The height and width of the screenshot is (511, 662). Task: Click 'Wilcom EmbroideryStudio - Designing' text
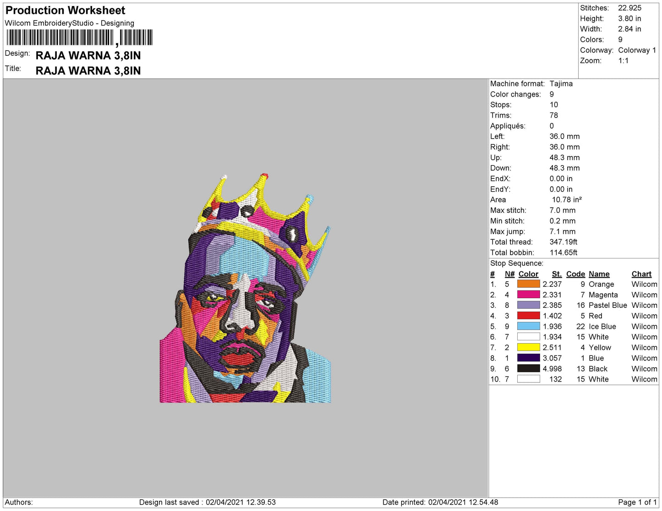[x=70, y=23]
